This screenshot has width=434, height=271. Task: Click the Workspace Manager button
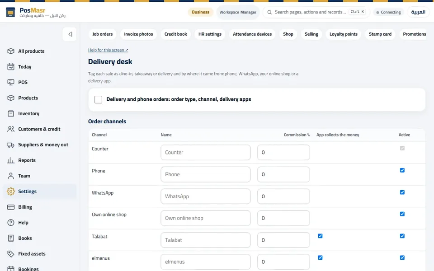238,12
